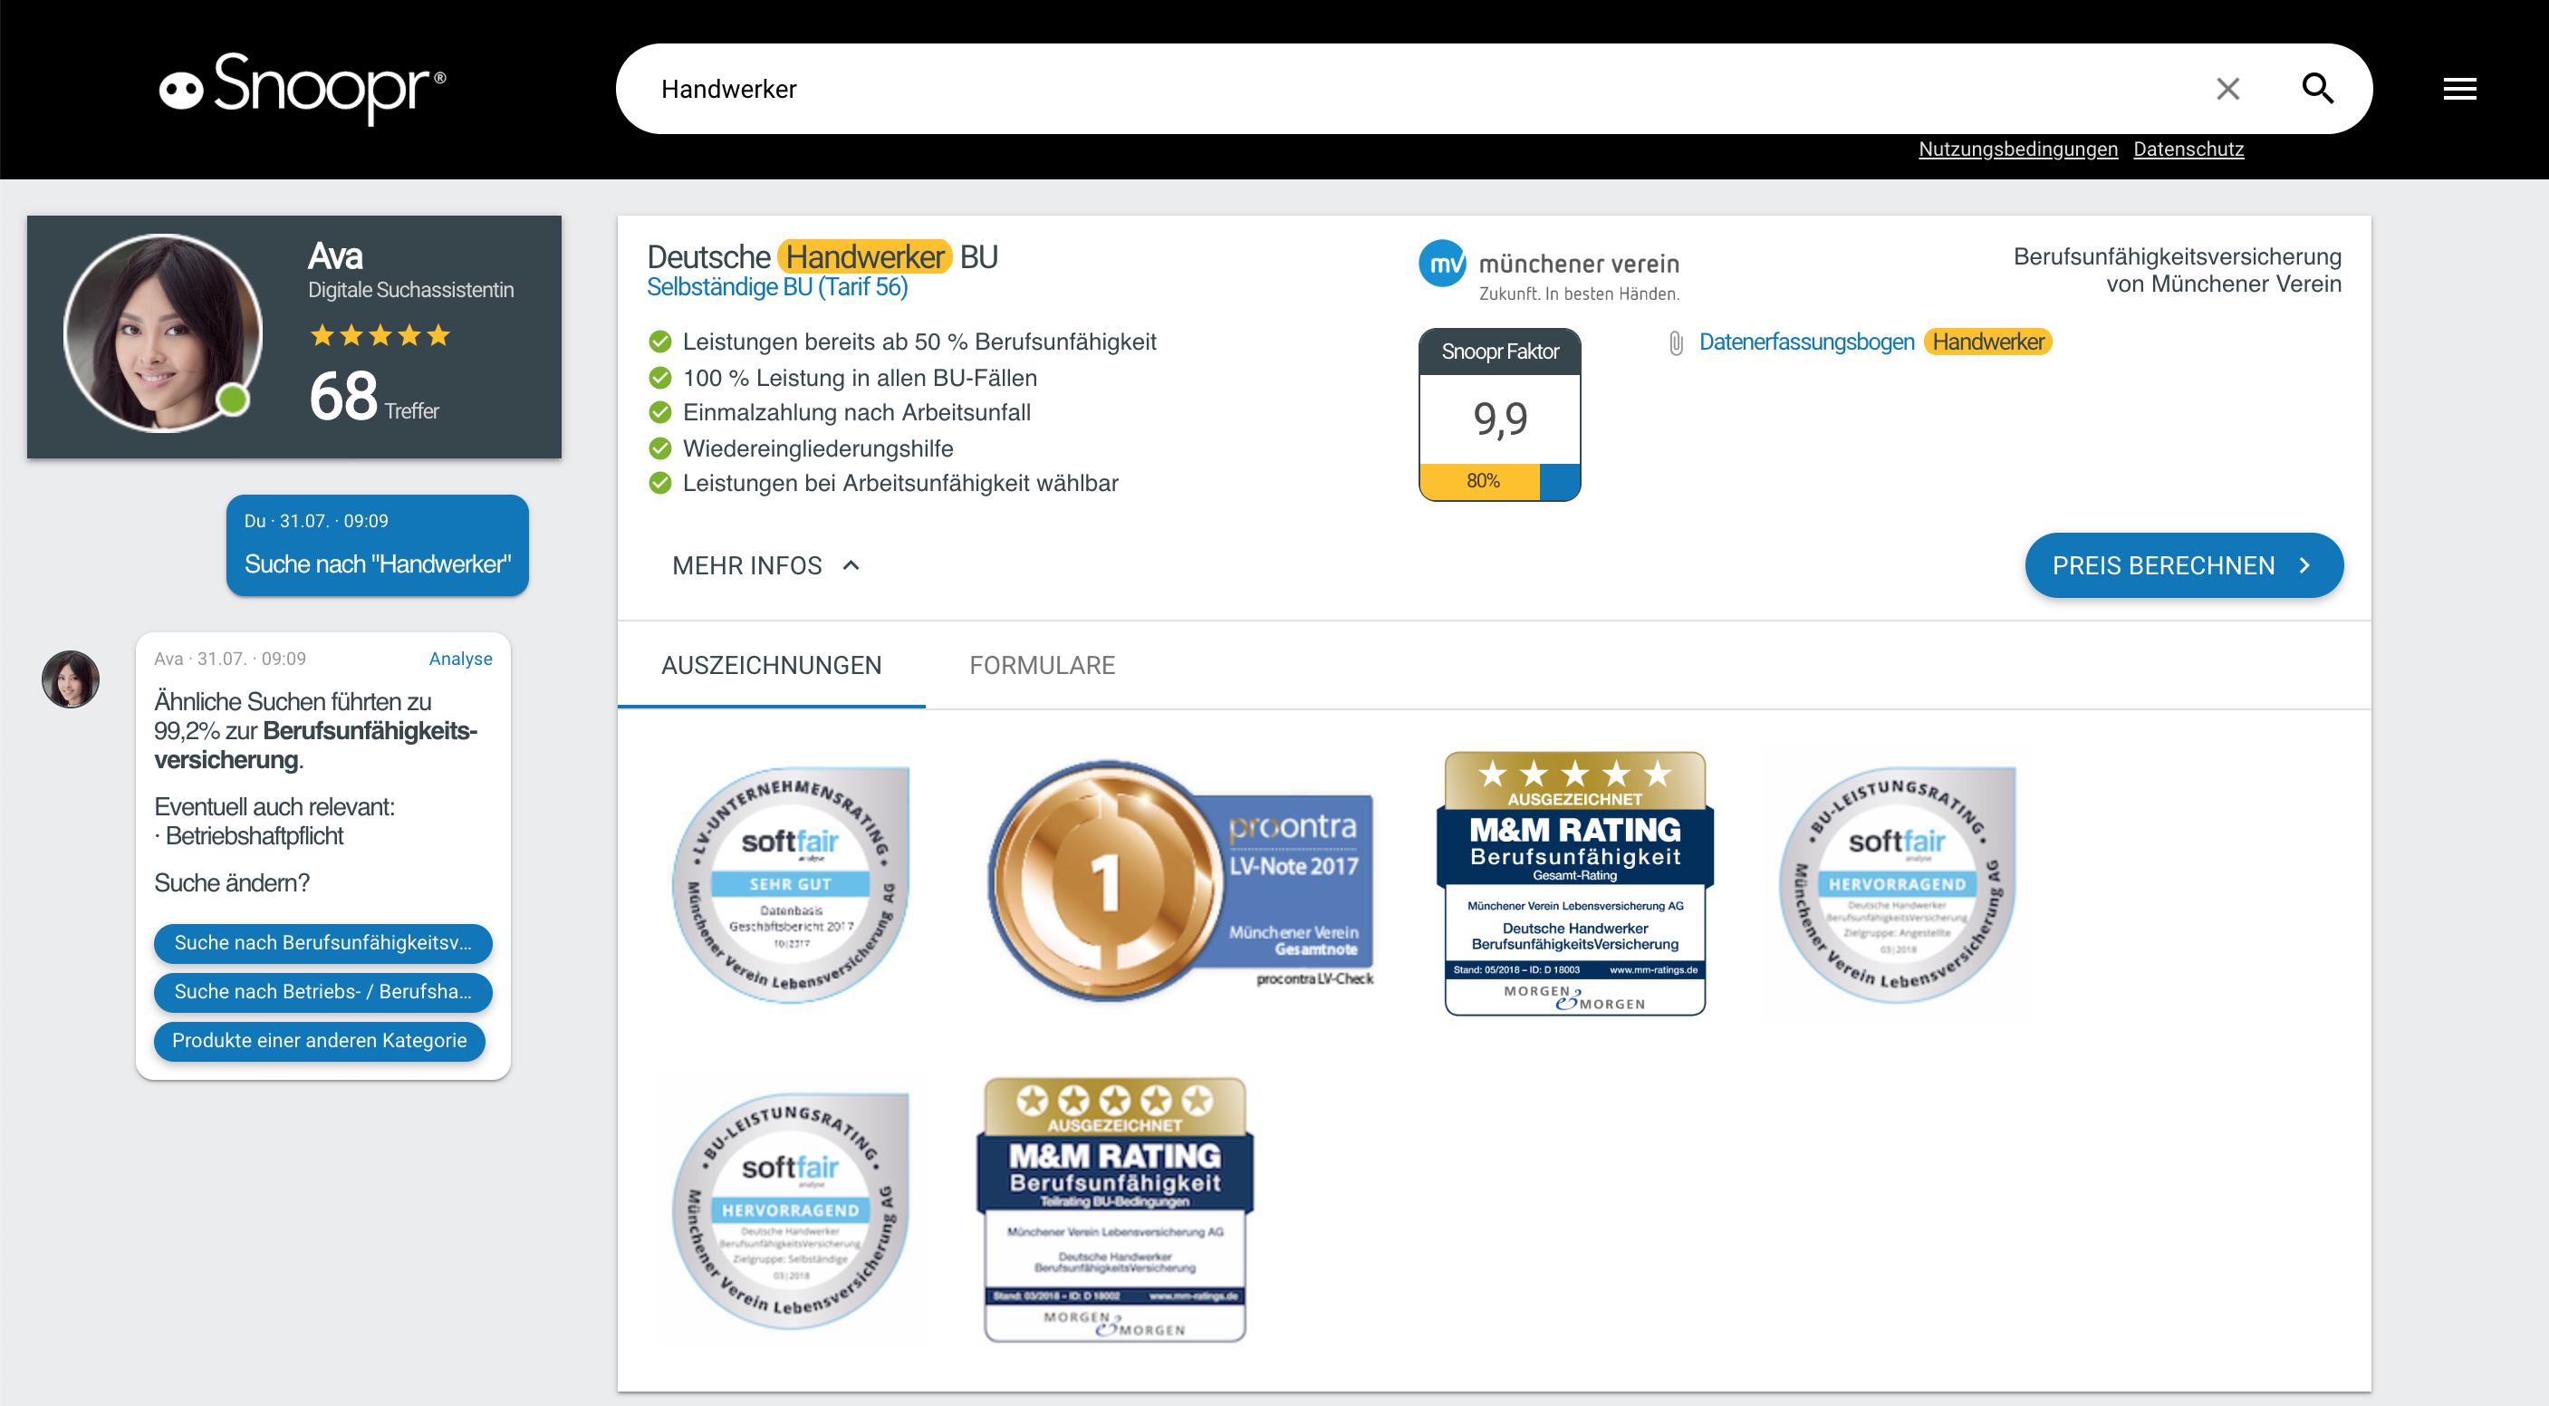Image resolution: width=2549 pixels, height=1406 pixels.
Task: Click the 80% progress bar
Action: (1500, 481)
